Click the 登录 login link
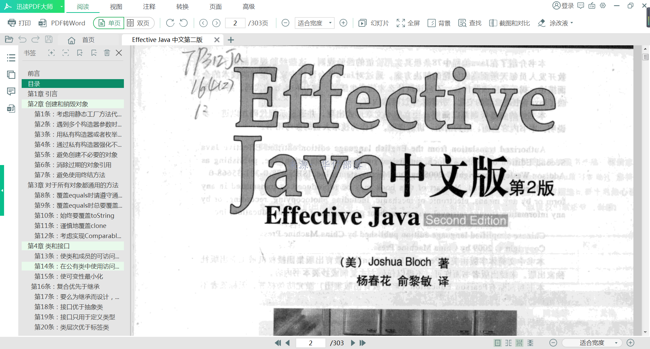 [x=565, y=5]
